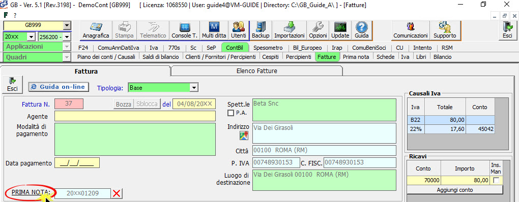Click the invoice date field 04/08/20XX

194,104
